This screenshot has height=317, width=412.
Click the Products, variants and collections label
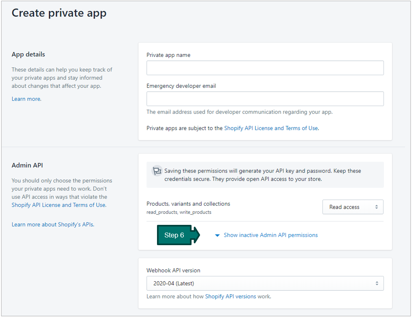pyautogui.click(x=188, y=204)
